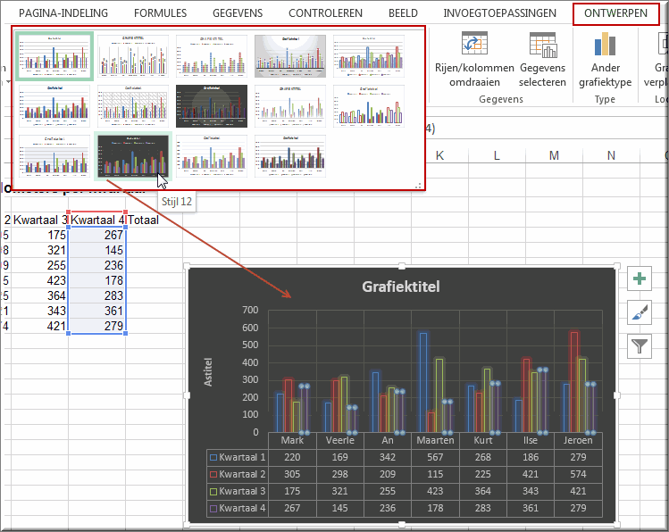Image resolution: width=669 pixels, height=532 pixels.
Task: Switch to the ONTWERPEN ribbon tab
Action: (615, 13)
